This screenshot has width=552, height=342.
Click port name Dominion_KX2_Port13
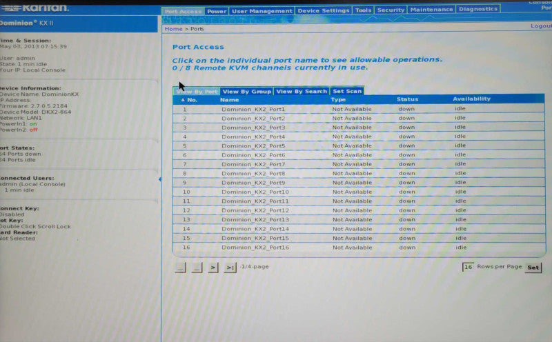[x=255, y=219]
